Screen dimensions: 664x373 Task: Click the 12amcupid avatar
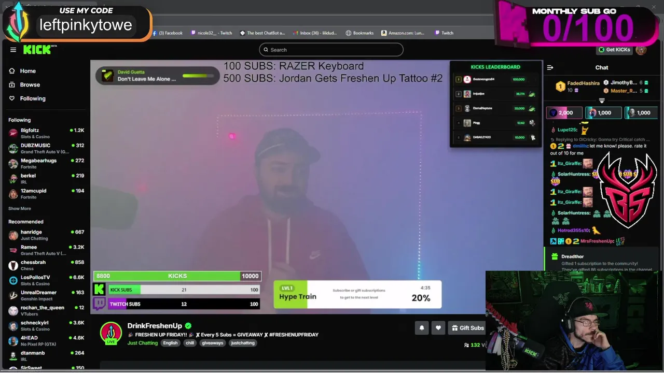pyautogui.click(x=13, y=194)
